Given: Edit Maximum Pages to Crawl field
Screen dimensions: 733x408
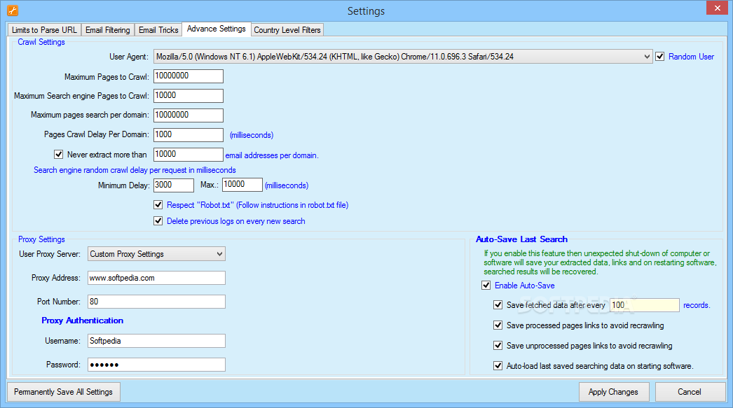Looking at the screenshot, I should click(189, 76).
